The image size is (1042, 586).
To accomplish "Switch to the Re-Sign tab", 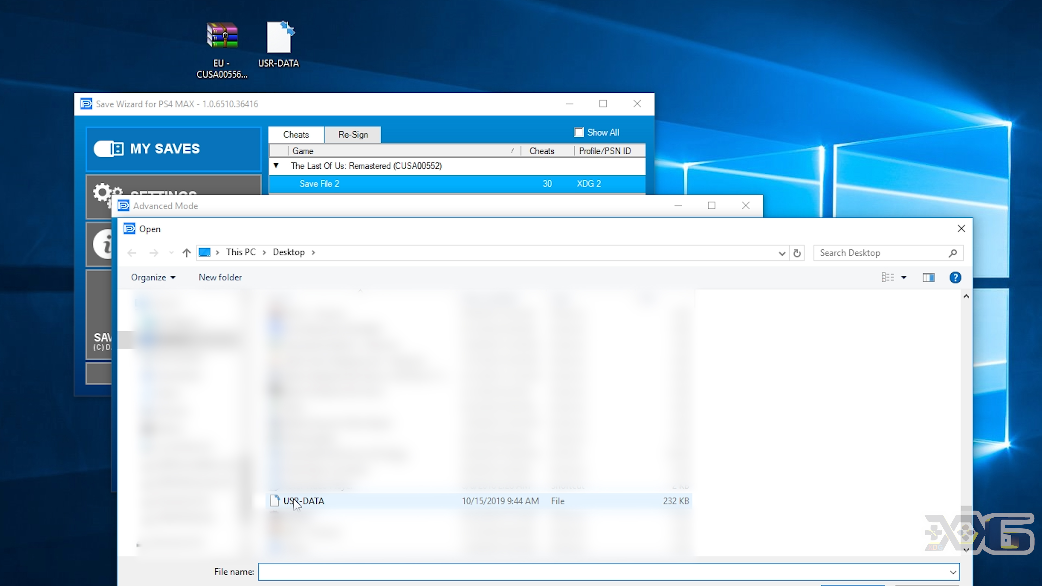I will point(353,135).
